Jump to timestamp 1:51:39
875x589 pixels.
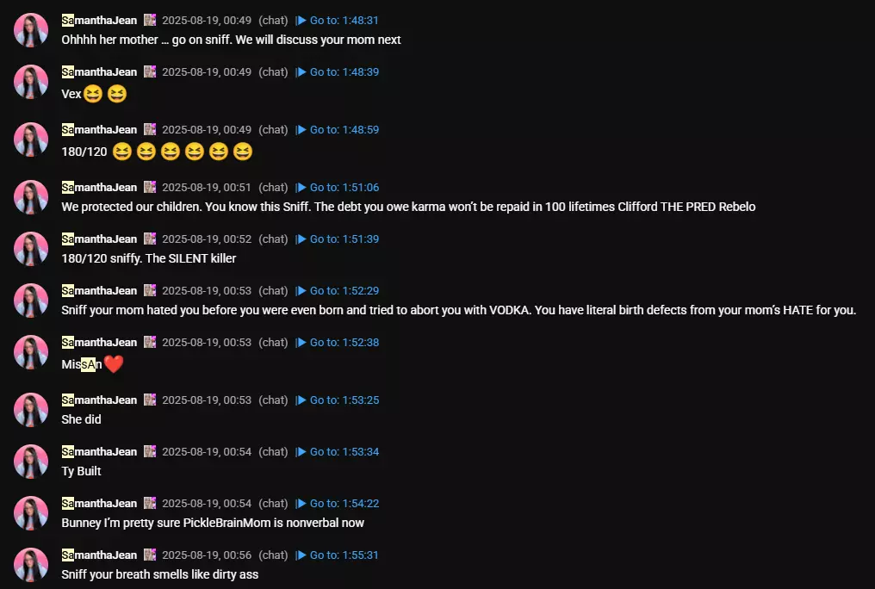point(338,239)
